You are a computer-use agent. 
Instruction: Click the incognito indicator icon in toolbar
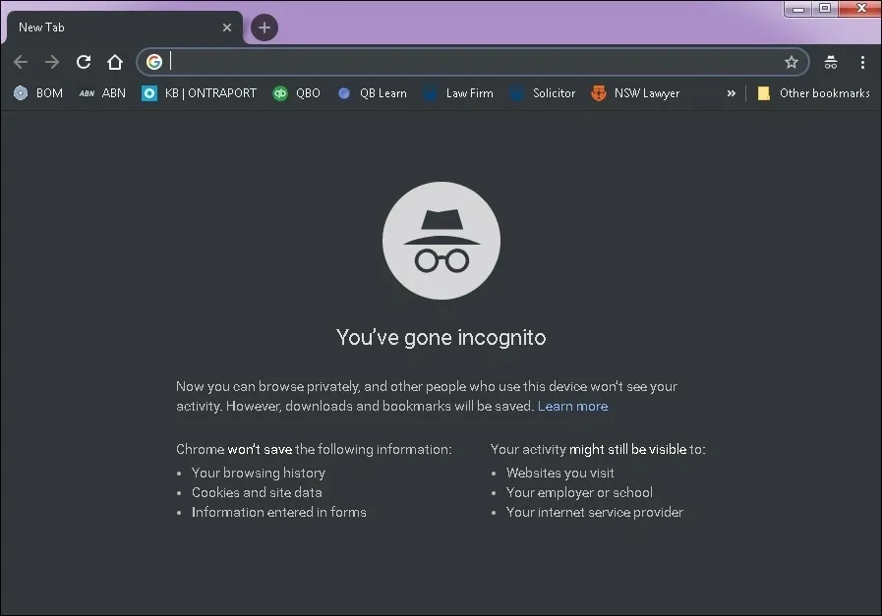pyautogui.click(x=831, y=62)
